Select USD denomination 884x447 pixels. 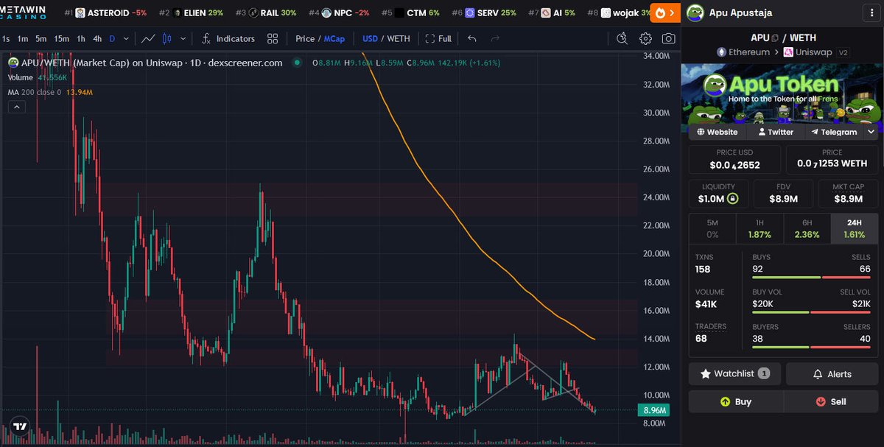tap(370, 38)
